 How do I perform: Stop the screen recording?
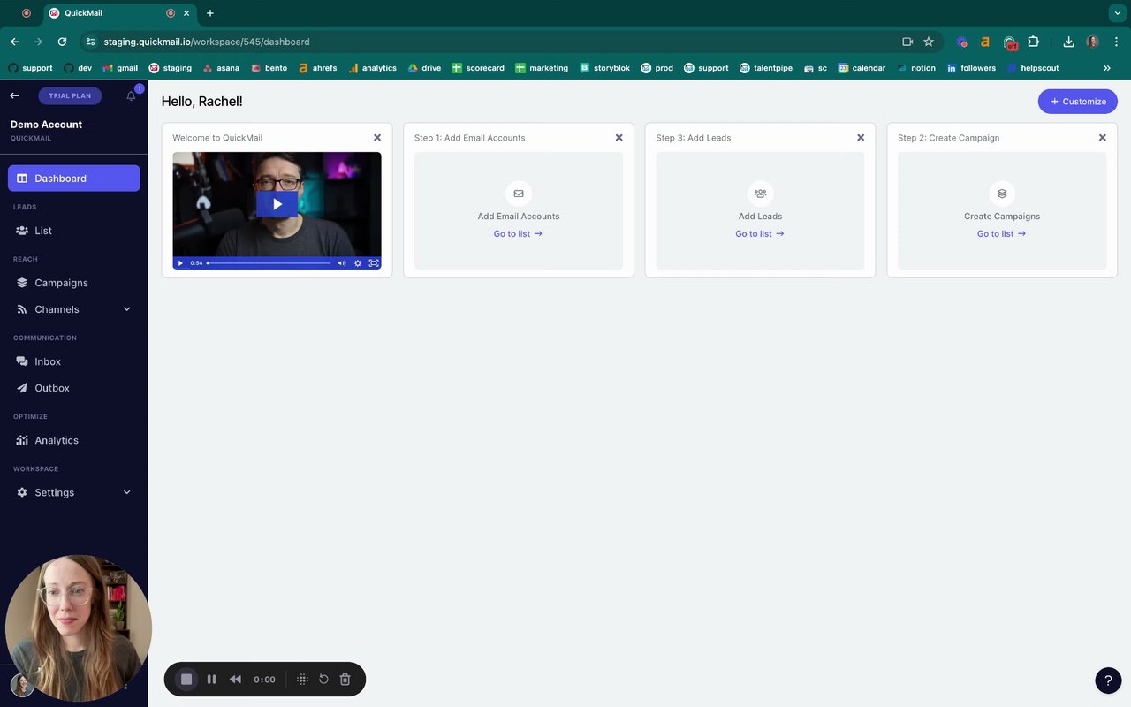pyautogui.click(x=186, y=679)
